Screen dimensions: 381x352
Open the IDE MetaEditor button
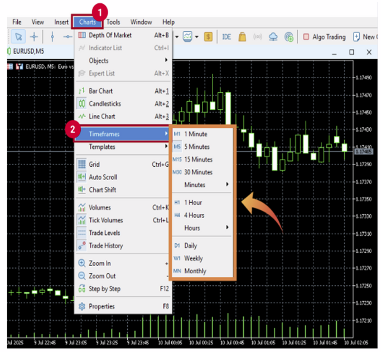(226, 37)
